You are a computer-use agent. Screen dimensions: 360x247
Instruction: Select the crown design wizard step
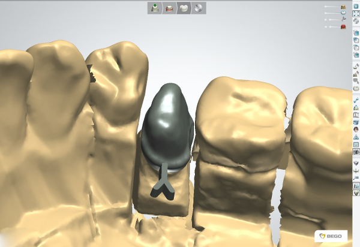pos(185,8)
